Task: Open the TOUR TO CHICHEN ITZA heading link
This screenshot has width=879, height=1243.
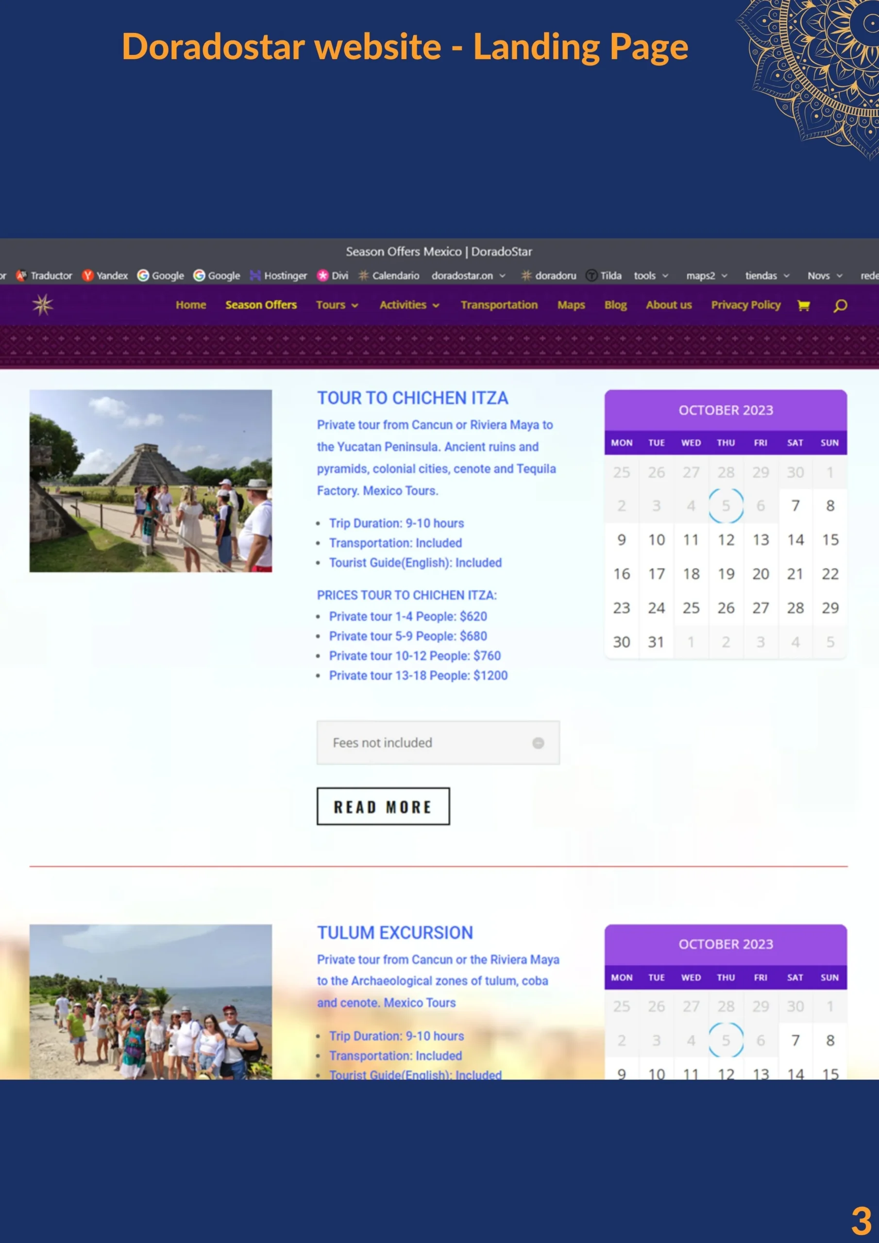Action: point(412,398)
